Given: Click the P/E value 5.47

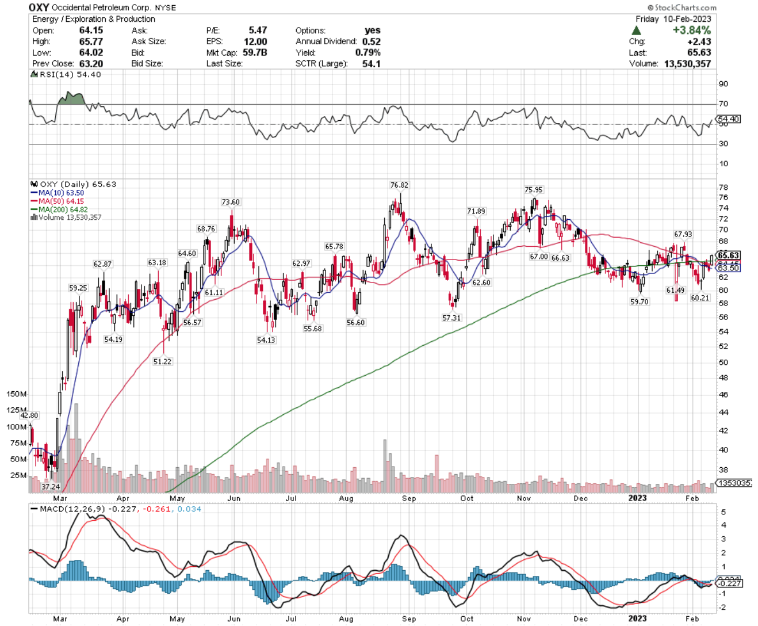Looking at the screenshot, I should pyautogui.click(x=258, y=30).
